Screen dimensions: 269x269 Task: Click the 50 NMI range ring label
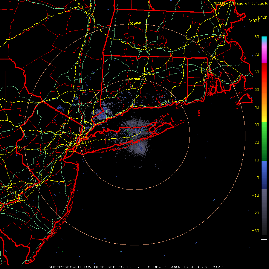pyautogui.click(x=134, y=79)
